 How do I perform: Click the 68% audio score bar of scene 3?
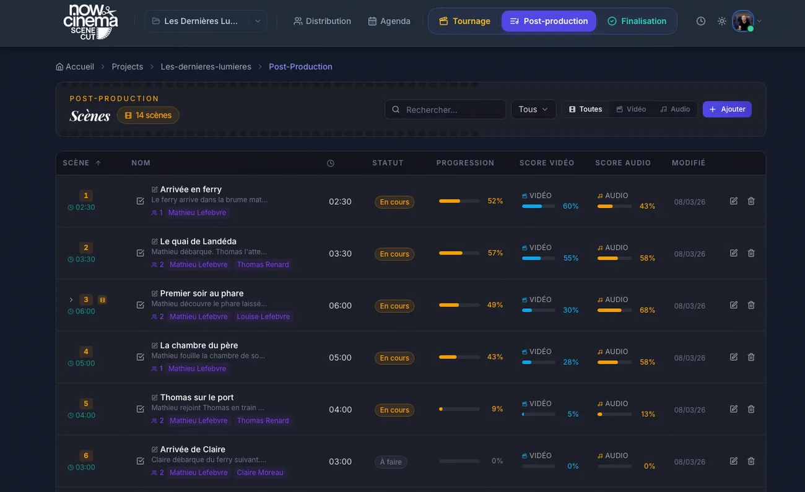click(614, 310)
